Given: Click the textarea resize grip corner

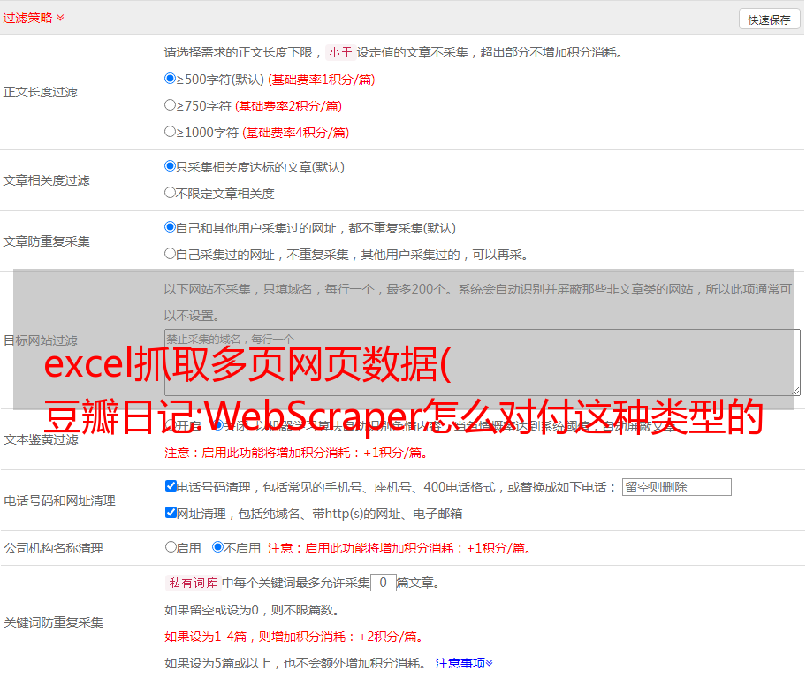Looking at the screenshot, I should coord(795,391).
